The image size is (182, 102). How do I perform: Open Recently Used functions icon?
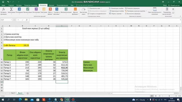click(19, 9)
